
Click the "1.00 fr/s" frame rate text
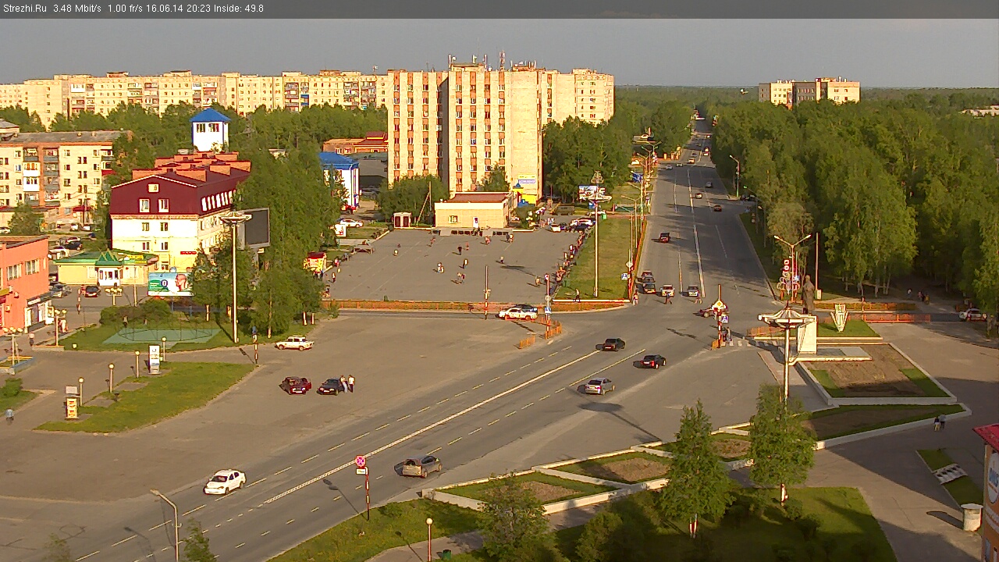coord(124,9)
